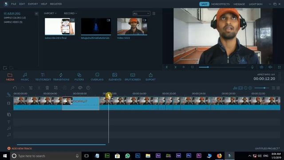This screenshot has height=160, width=284.
Task: Click the clock speed/duration icon
Action: point(88,88)
